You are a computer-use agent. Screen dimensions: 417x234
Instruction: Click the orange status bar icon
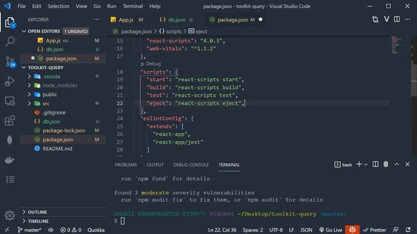tap(352, 229)
